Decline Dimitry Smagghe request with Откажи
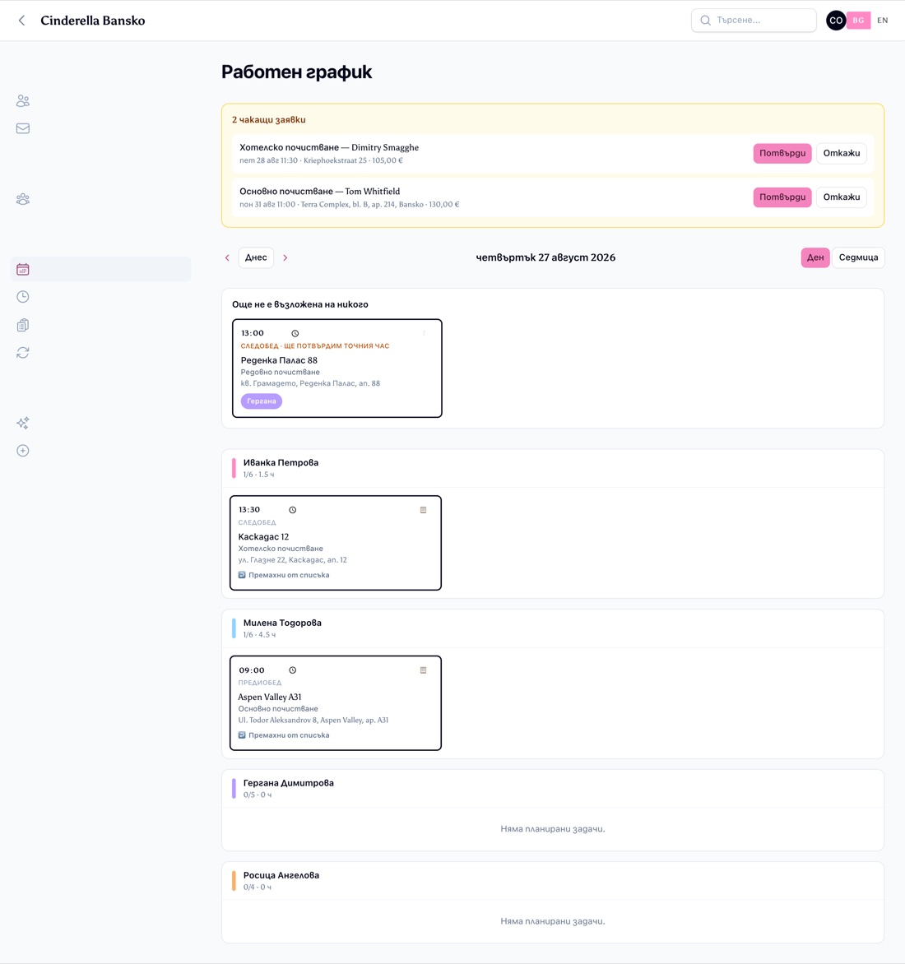Viewport: 905px width, 964px height. [x=841, y=153]
